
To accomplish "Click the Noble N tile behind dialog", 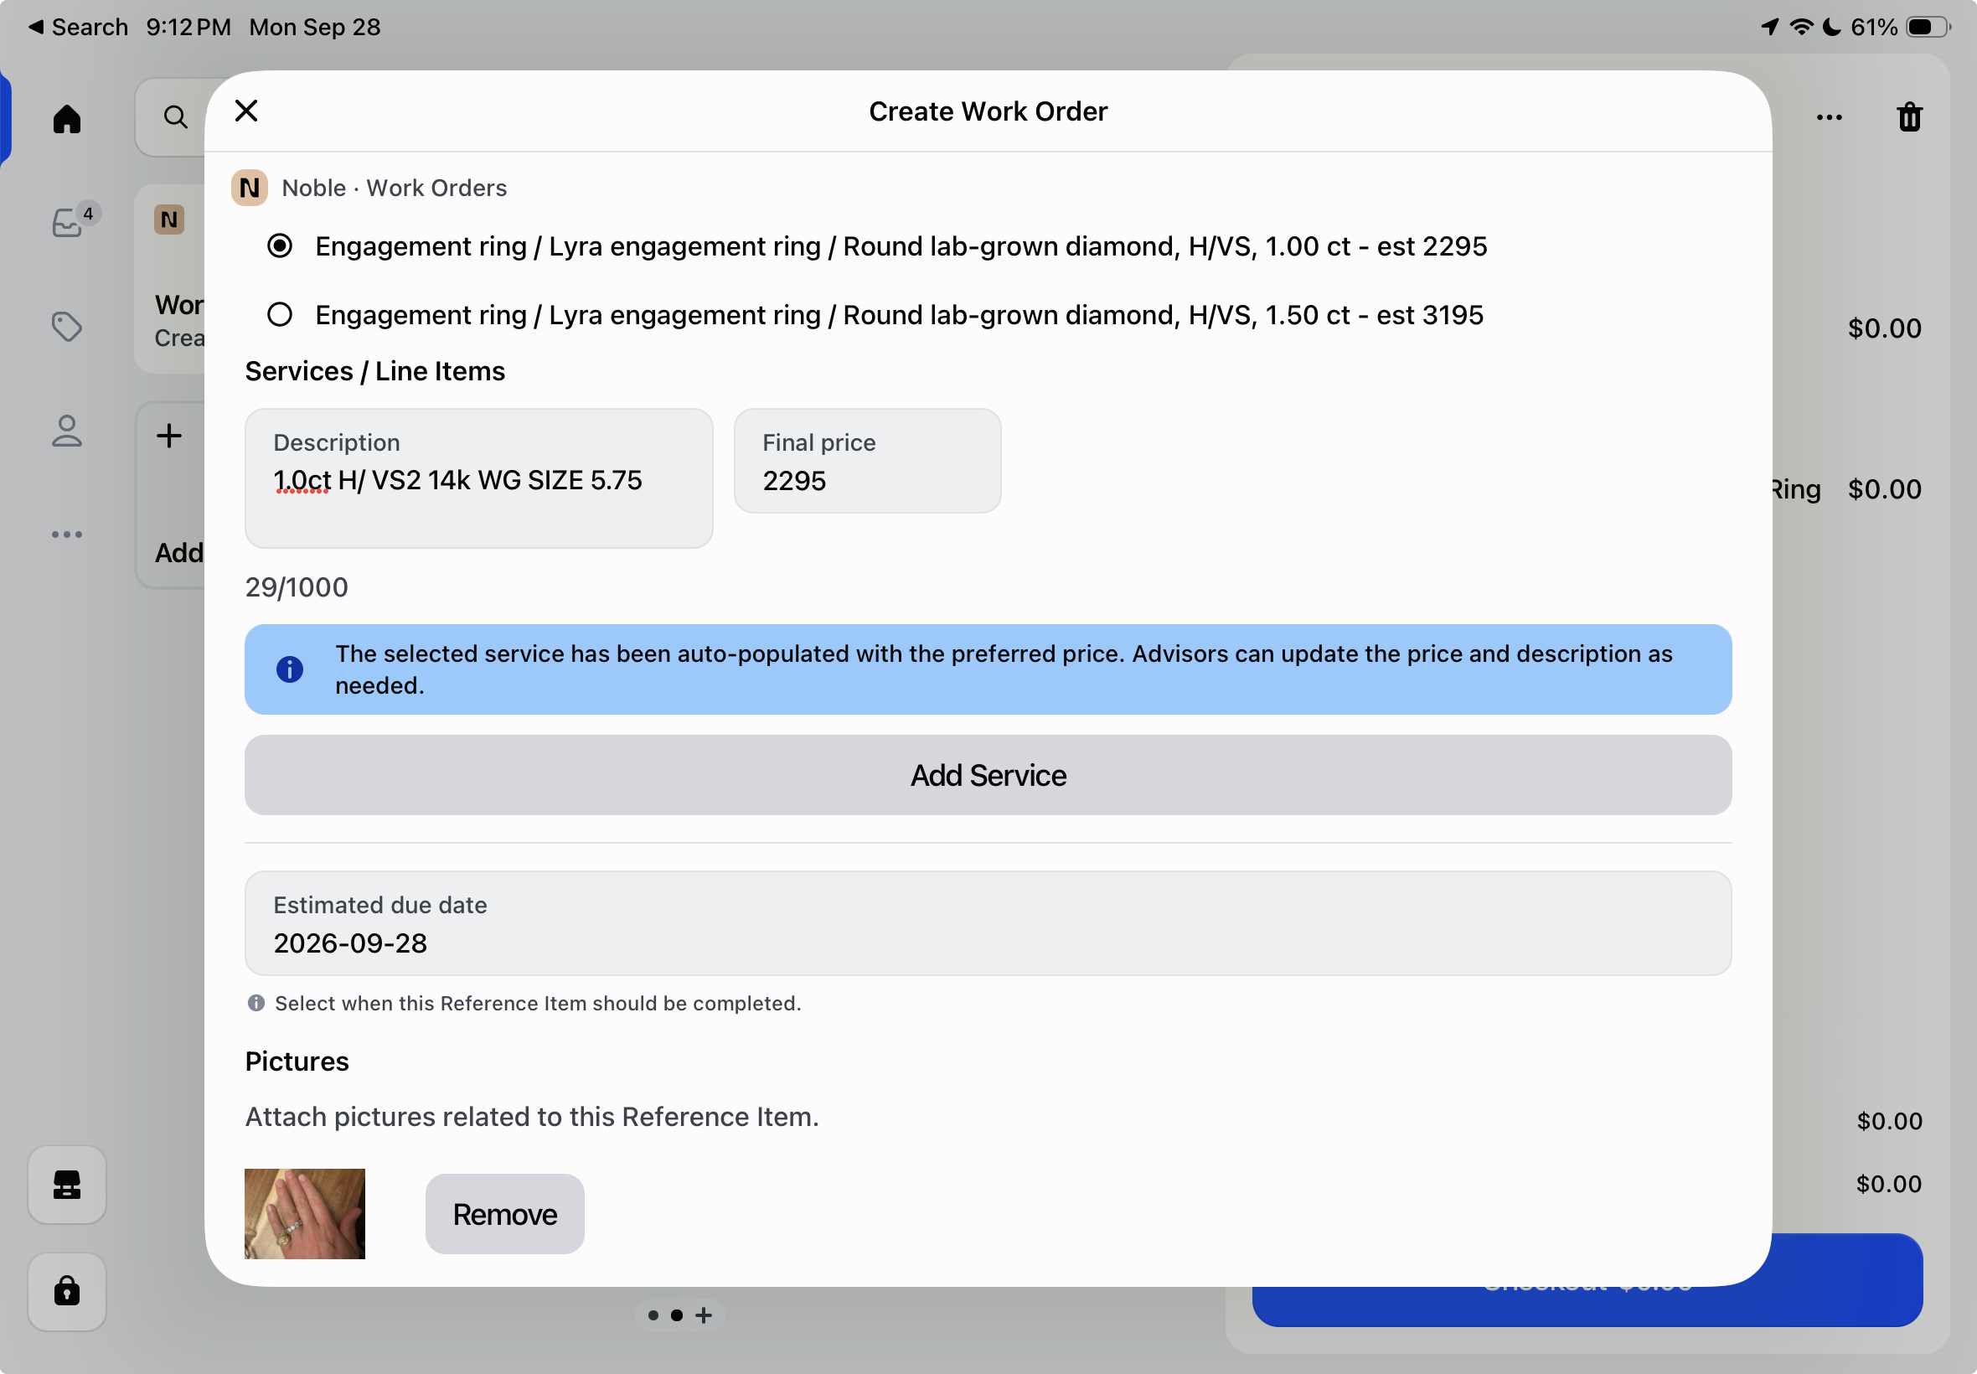I will 168,220.
